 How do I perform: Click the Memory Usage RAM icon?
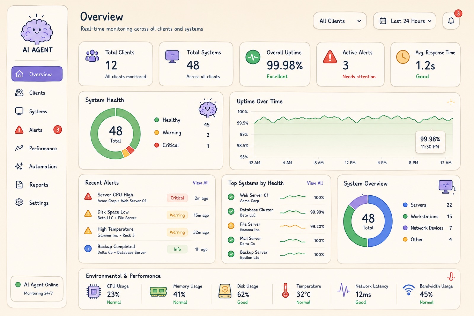pyautogui.click(x=158, y=291)
